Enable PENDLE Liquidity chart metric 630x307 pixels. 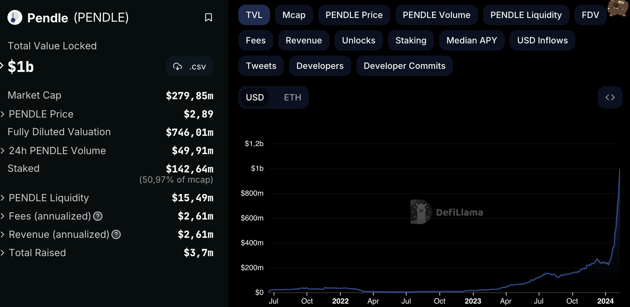pos(526,15)
